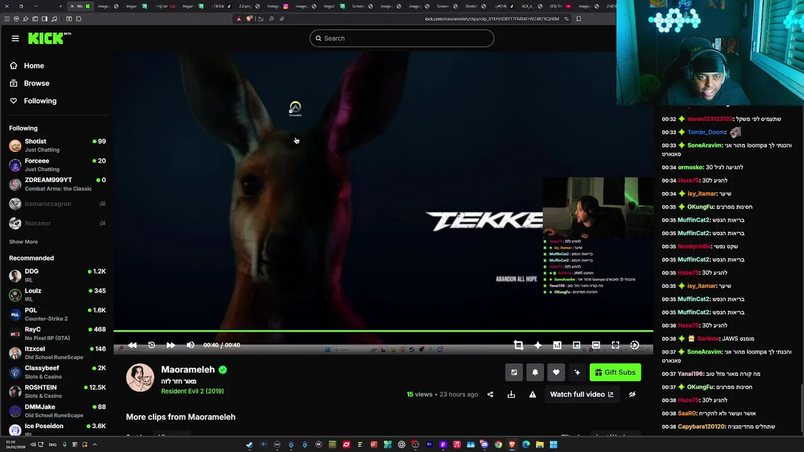
Task: Click the sparkle icon in player controls
Action: (538, 345)
